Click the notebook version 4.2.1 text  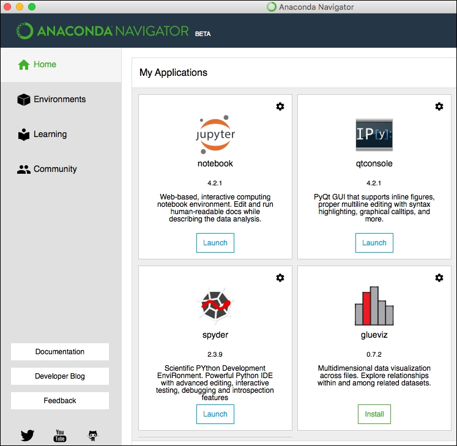coord(215,183)
